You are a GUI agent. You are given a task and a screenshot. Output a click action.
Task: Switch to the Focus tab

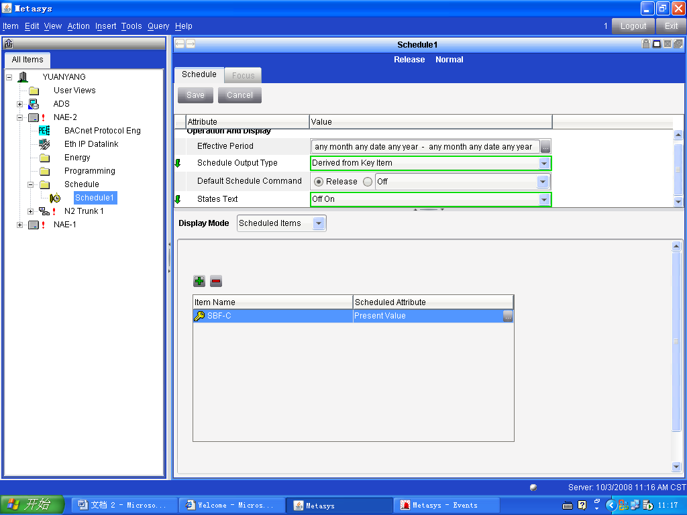point(243,75)
